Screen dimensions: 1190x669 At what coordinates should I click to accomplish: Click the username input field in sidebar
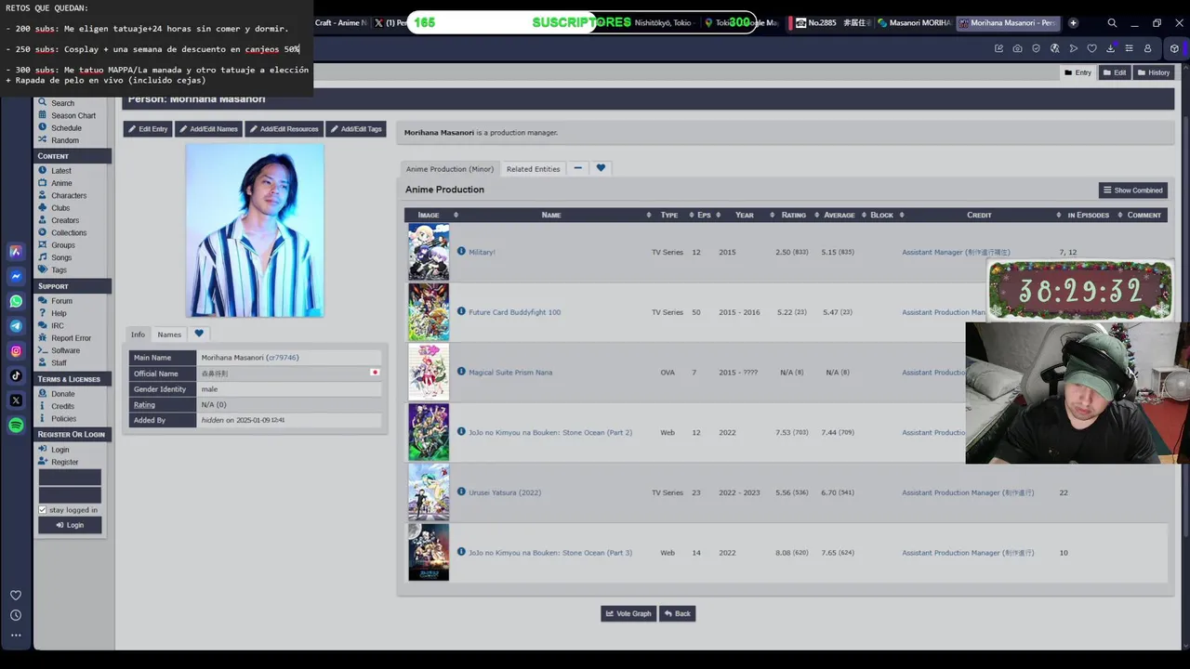pos(70,478)
